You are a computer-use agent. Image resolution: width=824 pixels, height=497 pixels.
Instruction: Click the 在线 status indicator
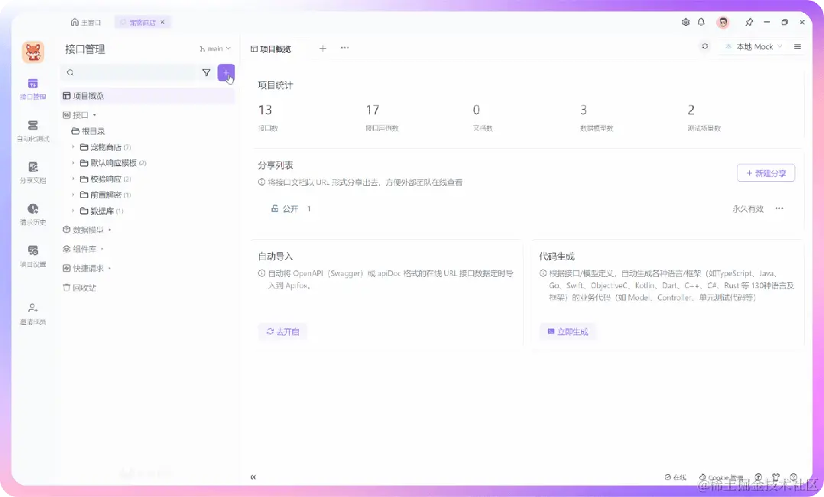(676, 476)
